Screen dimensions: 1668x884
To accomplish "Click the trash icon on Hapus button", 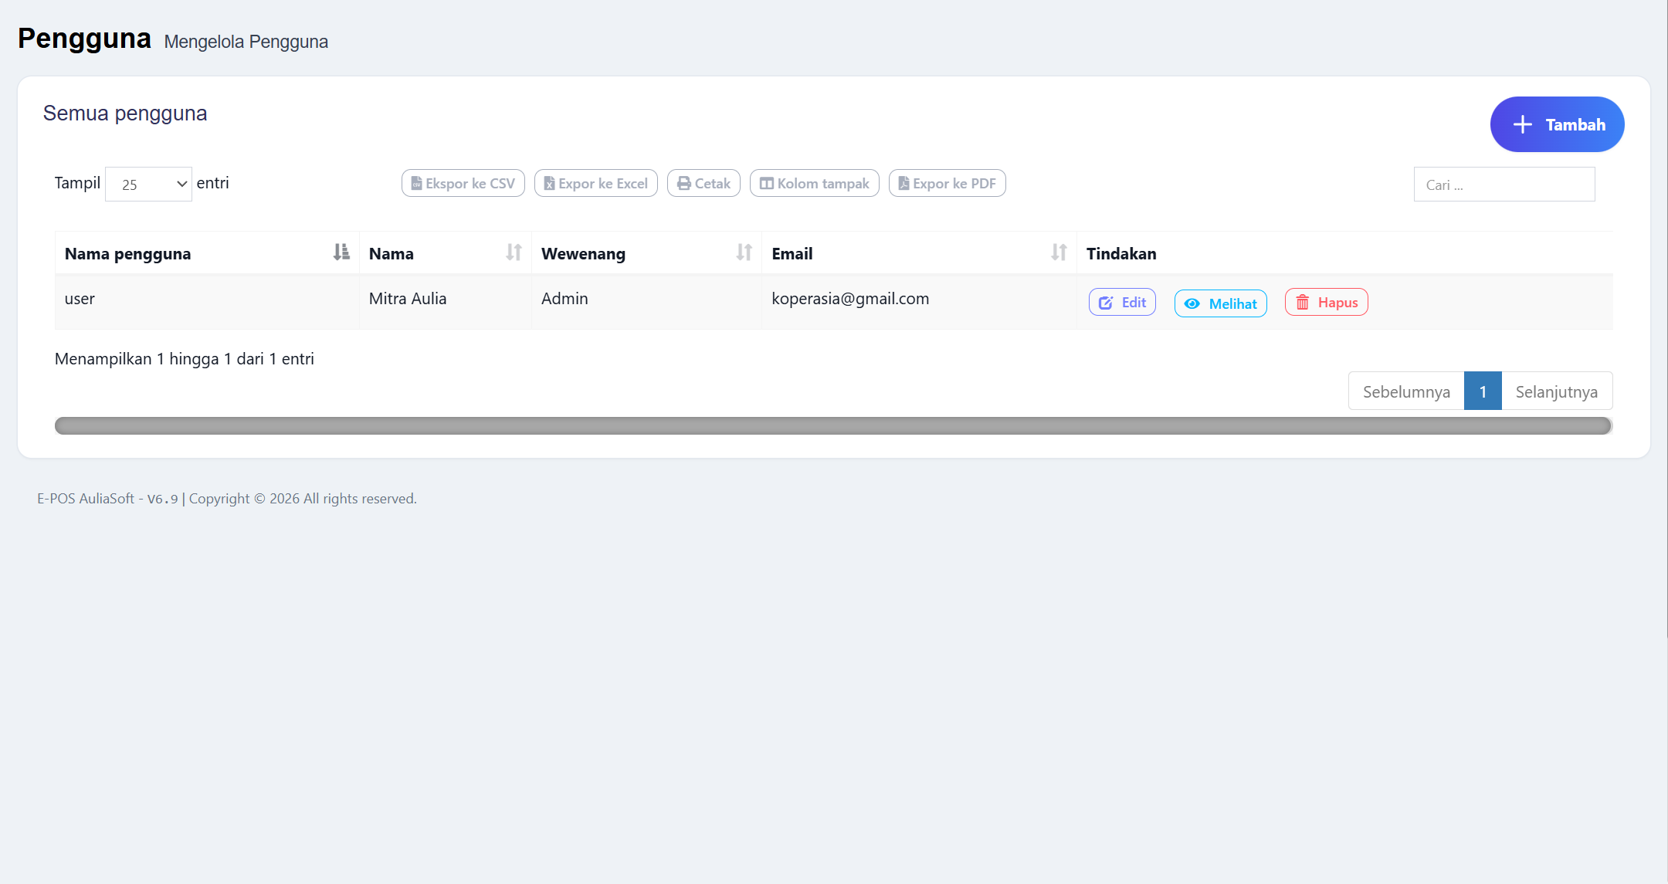I will [1303, 303].
